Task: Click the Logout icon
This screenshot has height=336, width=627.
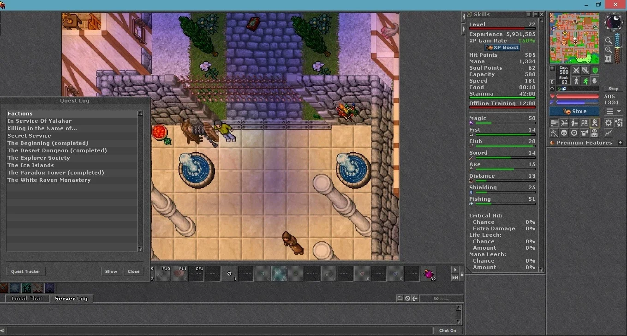Action: 619,123
